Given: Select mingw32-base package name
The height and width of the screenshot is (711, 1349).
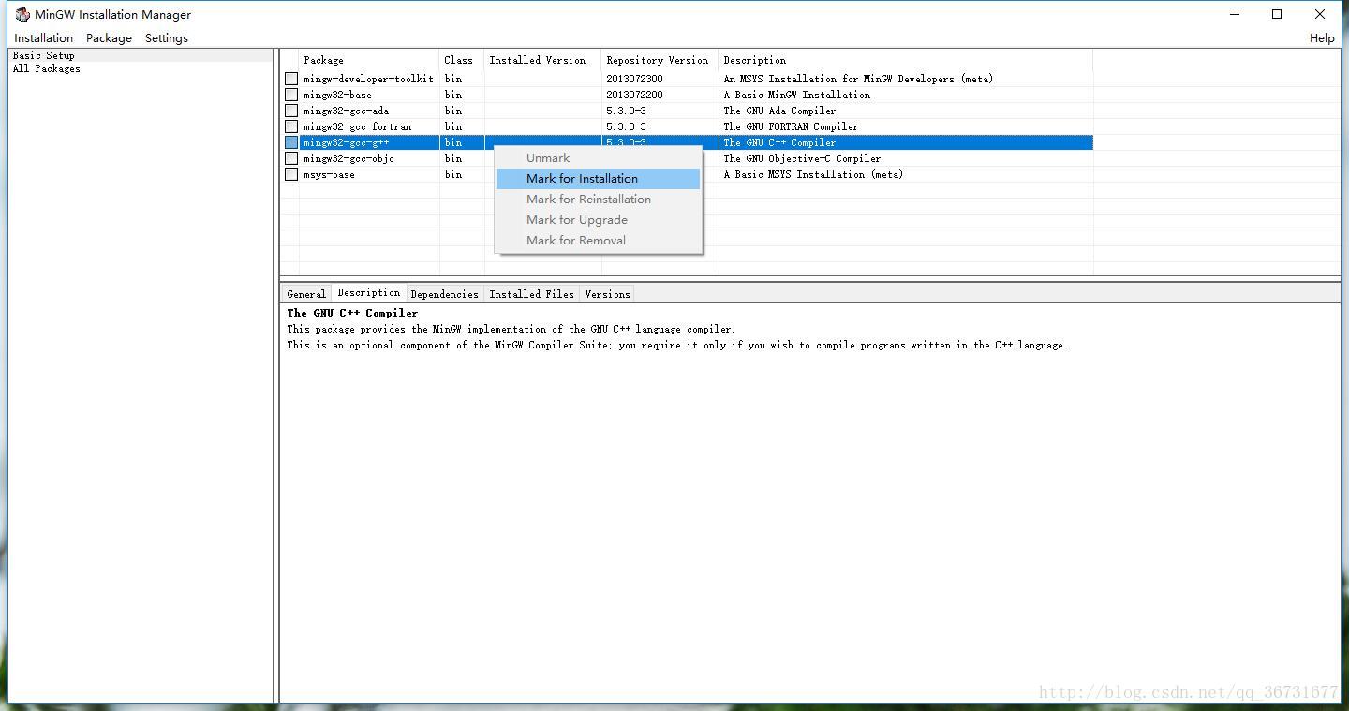Looking at the screenshot, I should tap(337, 95).
